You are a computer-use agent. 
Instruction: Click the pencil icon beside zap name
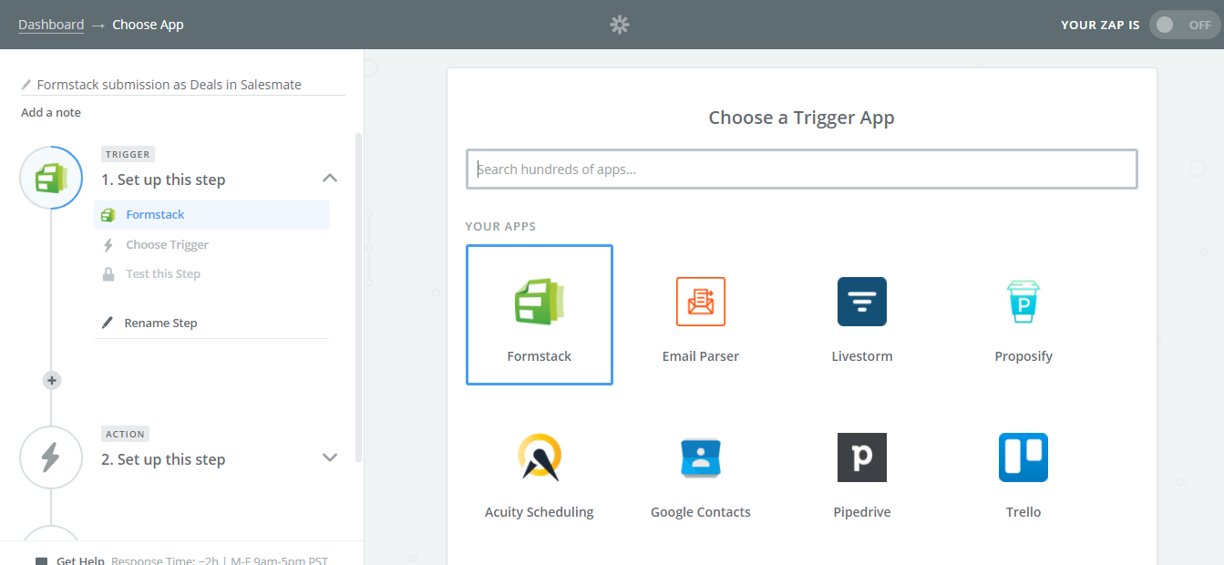[26, 85]
